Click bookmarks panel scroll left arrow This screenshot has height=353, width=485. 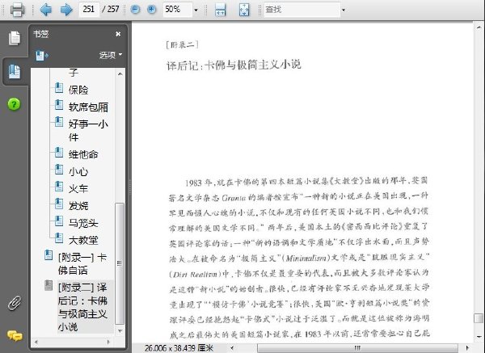(36, 342)
